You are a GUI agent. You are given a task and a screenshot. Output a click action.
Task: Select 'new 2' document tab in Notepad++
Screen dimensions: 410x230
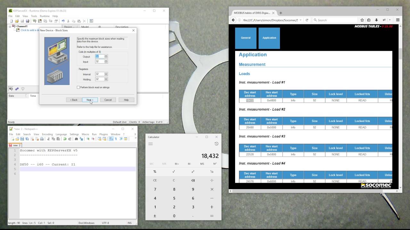pyautogui.click(x=15, y=145)
